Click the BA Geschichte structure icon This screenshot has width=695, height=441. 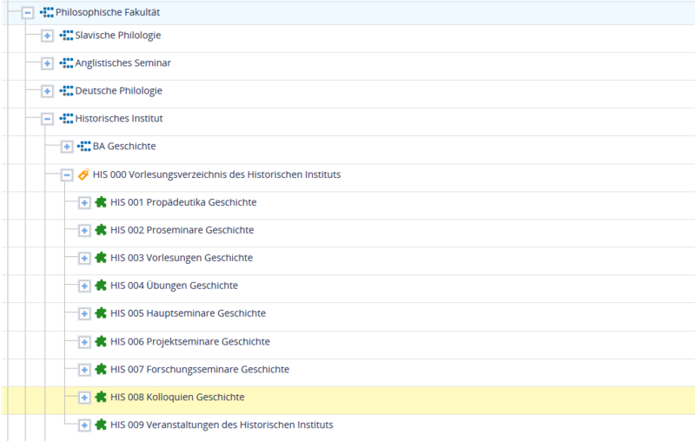(x=84, y=147)
